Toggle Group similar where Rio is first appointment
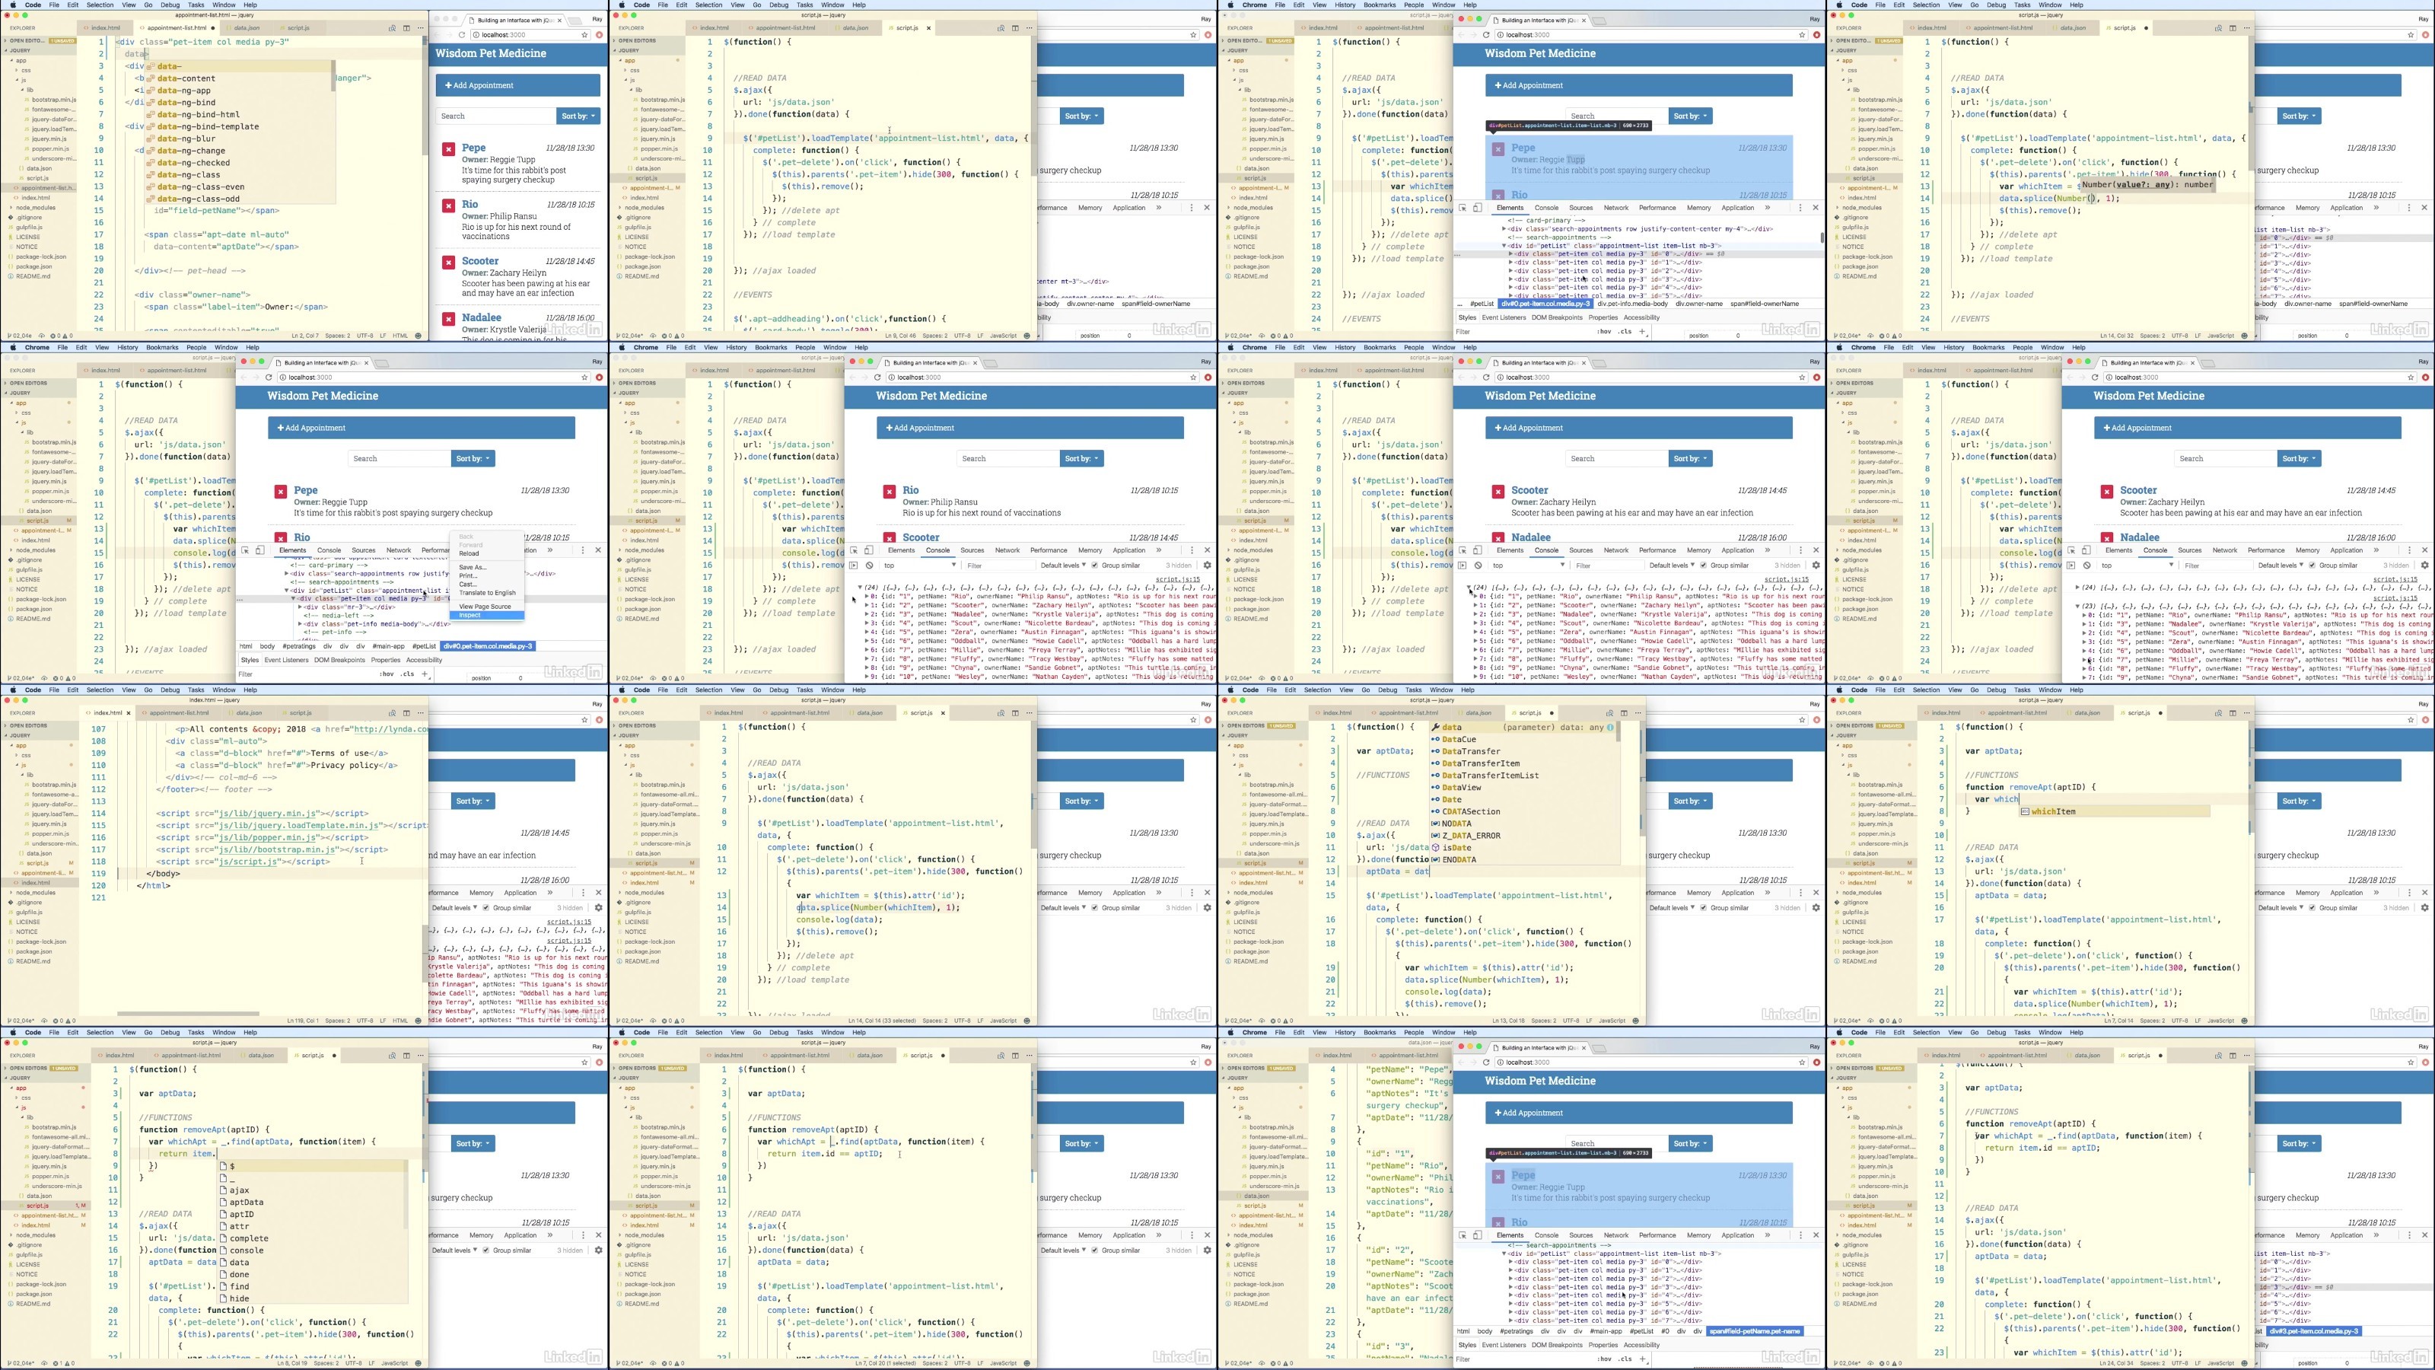The height and width of the screenshot is (1370, 2435). coord(1095,566)
